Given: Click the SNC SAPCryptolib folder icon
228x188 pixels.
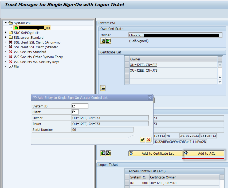Looking at the screenshot, I should click(x=11, y=32).
